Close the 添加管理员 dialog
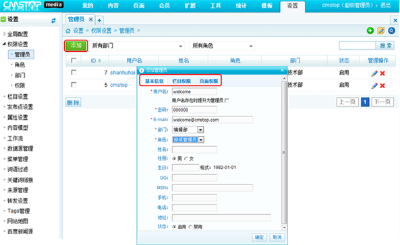 click(x=282, y=70)
